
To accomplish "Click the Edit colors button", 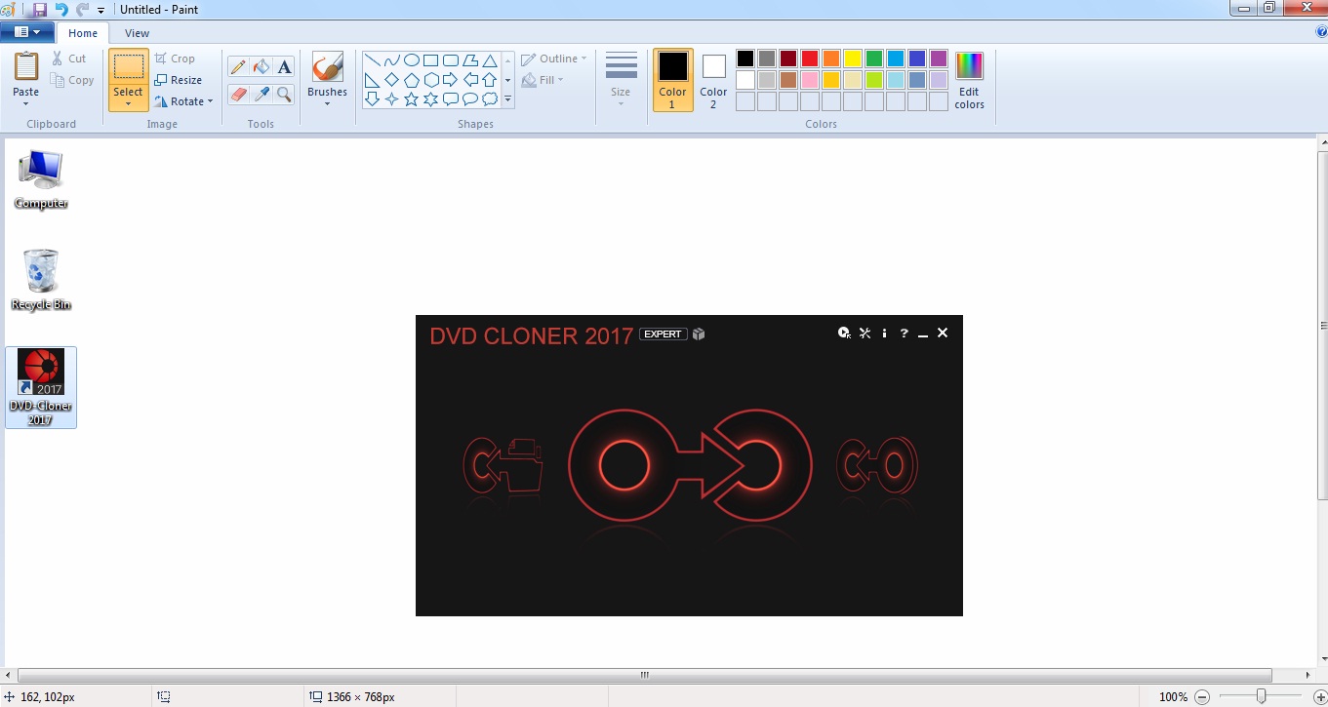I will [969, 80].
